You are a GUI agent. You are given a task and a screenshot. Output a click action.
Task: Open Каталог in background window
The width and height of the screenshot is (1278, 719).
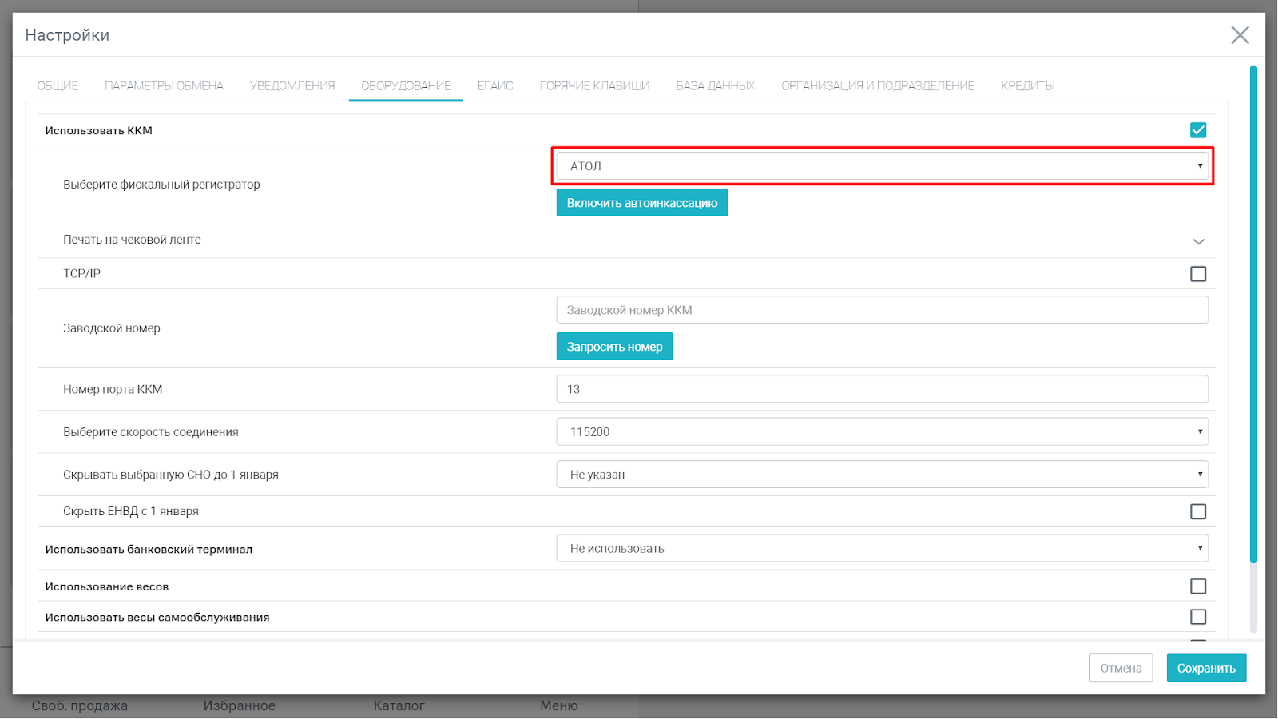tap(399, 706)
